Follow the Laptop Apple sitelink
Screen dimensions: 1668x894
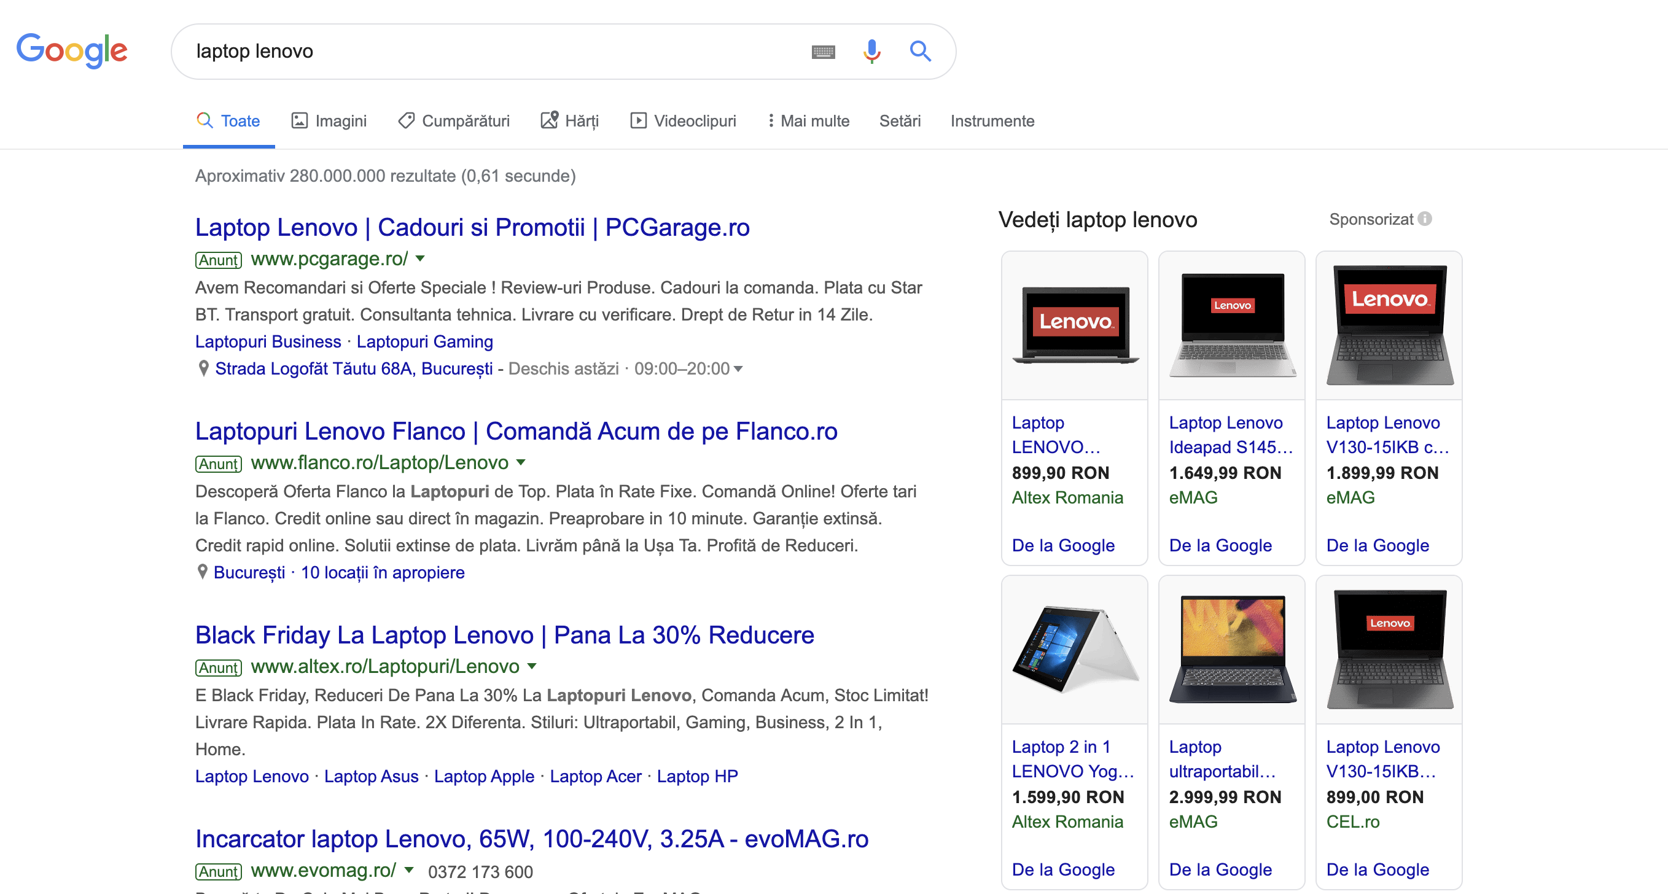484,777
